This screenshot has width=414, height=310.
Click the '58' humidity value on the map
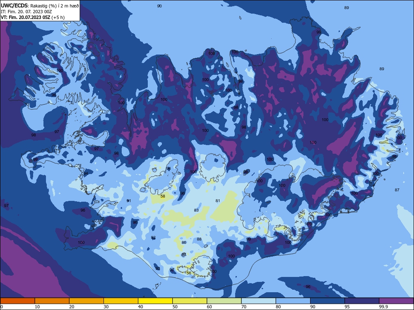pos(163,196)
